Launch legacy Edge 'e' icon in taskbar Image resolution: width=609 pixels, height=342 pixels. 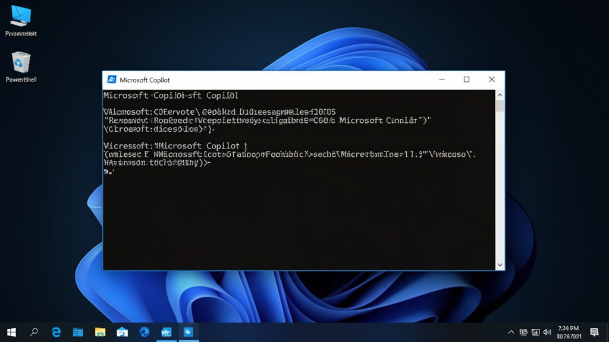[56, 332]
